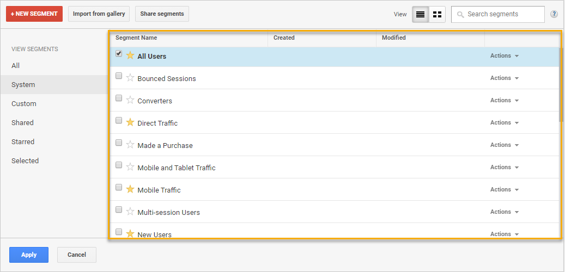Show Starred segments in sidebar
This screenshot has width=565, height=272.
pyautogui.click(x=23, y=141)
